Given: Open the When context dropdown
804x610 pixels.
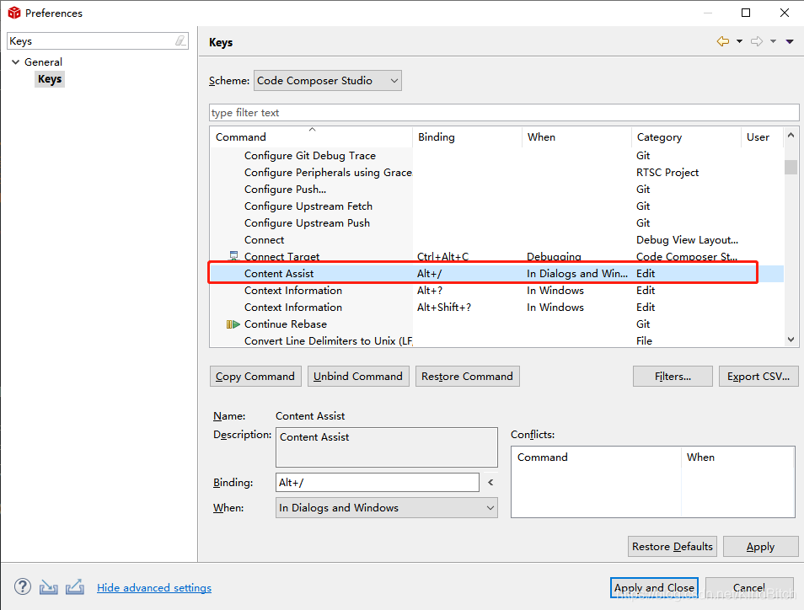Looking at the screenshot, I should click(387, 507).
